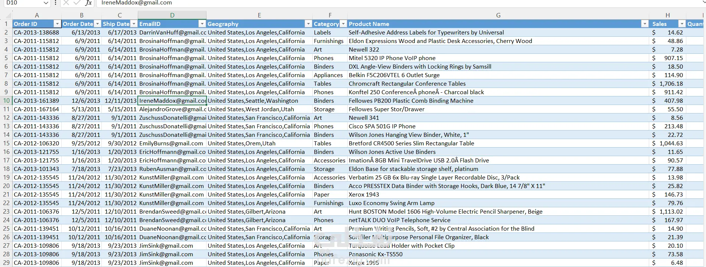This screenshot has height=267, width=706.
Task: Select column F header
Action: point(330,15)
